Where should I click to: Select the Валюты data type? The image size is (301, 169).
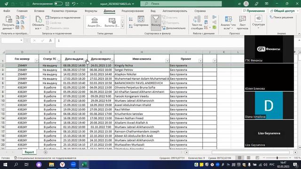click(x=112, y=22)
